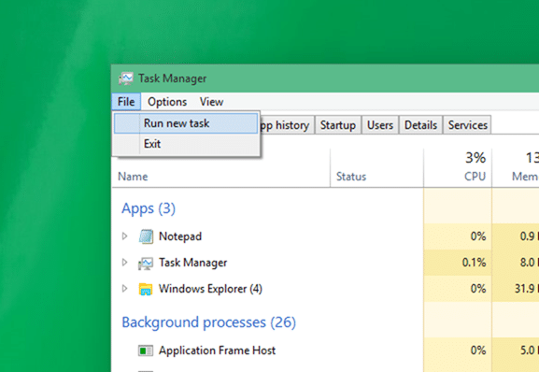Click Task Manager's 0.1% CPU value

474,263
